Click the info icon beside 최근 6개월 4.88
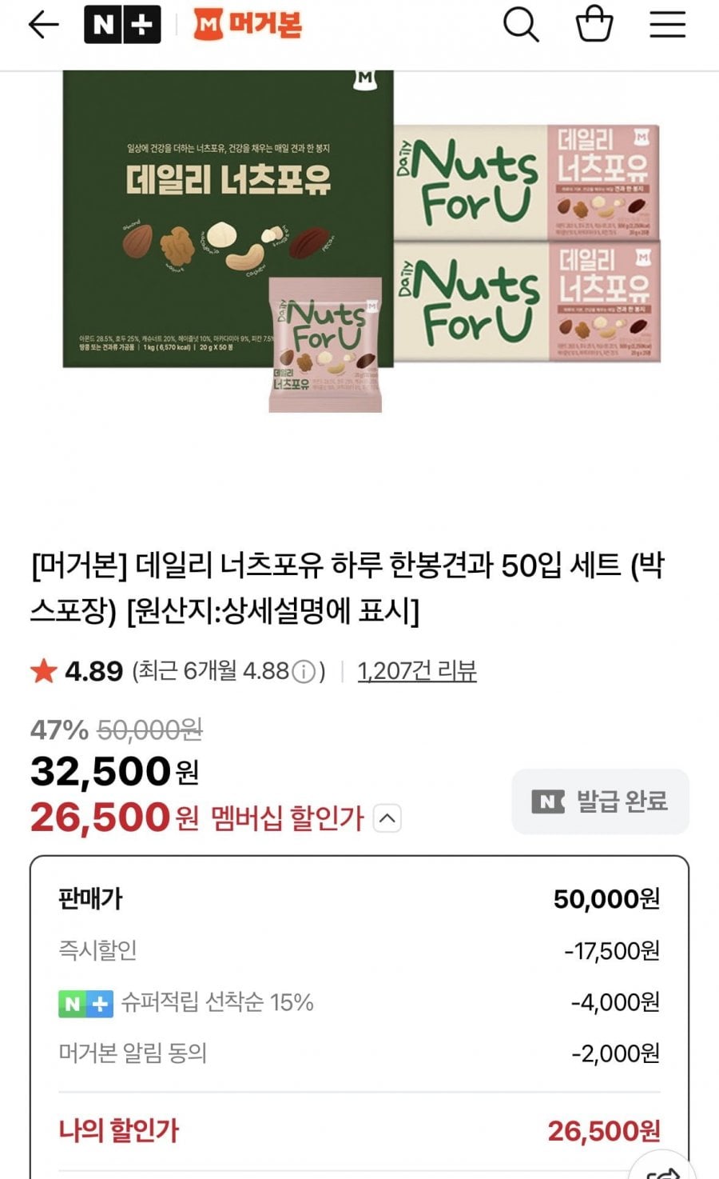 tap(304, 672)
